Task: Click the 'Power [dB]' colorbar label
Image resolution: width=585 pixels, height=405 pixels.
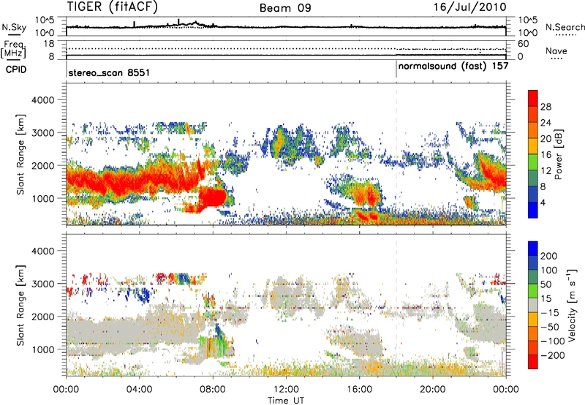Action: (558, 154)
